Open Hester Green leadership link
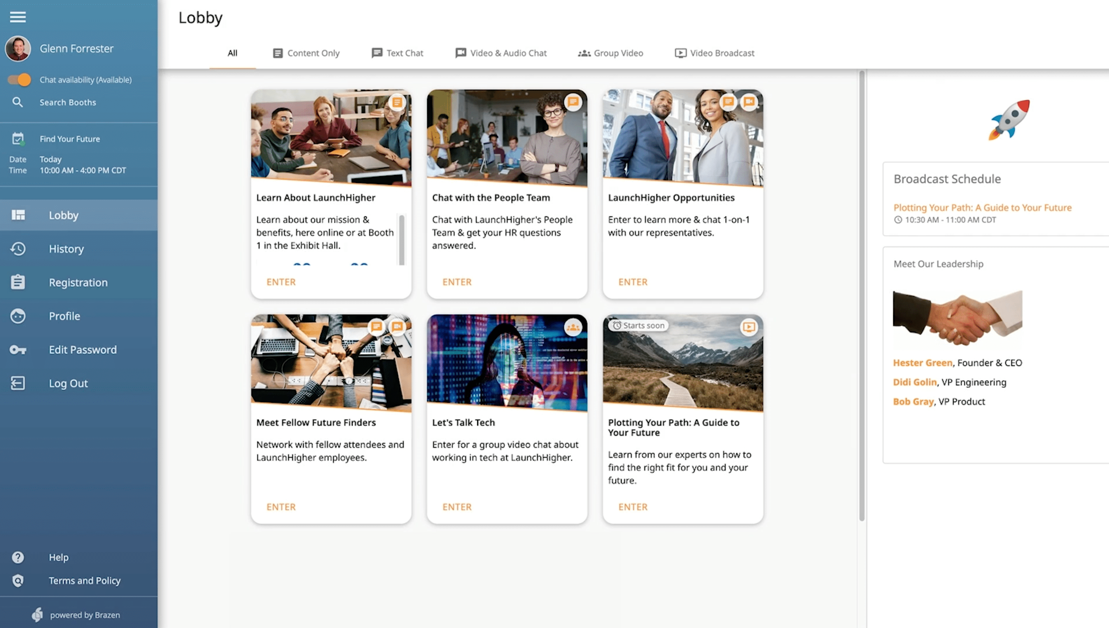 click(923, 363)
